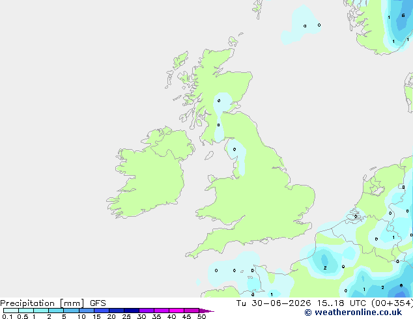Click the '0' value over northwest England

click(235, 150)
